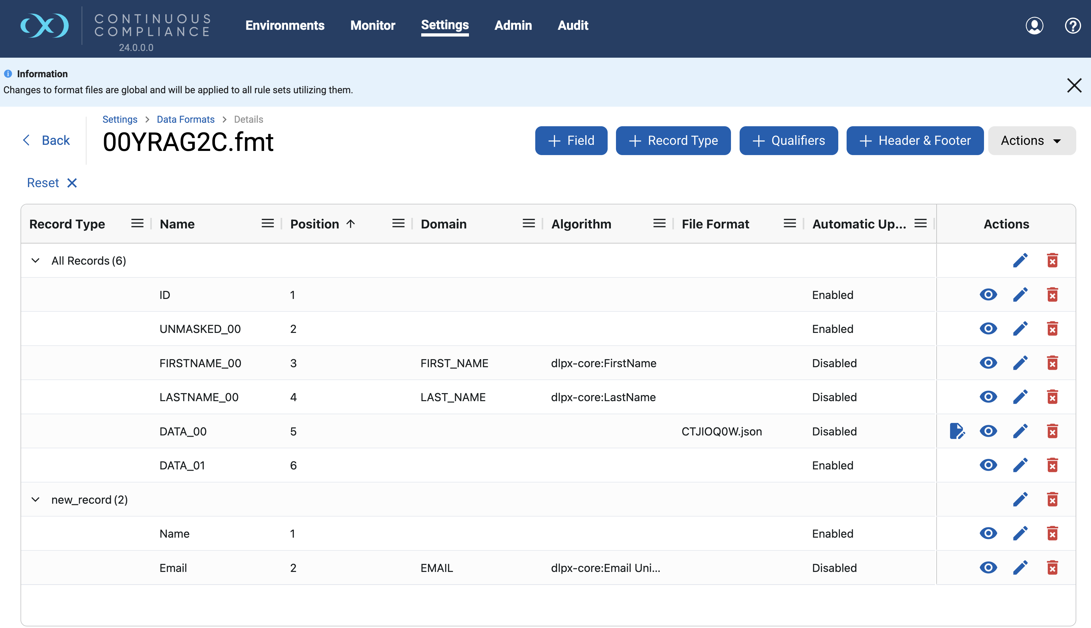Edit the FIRSTNAME_00 field

(x=1021, y=363)
